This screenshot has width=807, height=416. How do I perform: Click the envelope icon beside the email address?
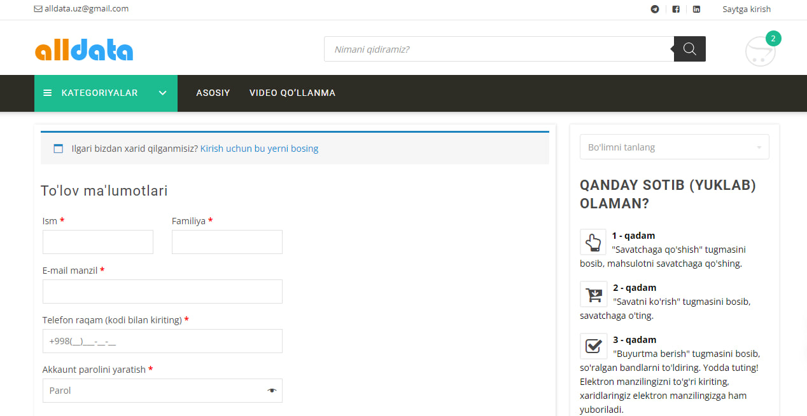[38, 9]
